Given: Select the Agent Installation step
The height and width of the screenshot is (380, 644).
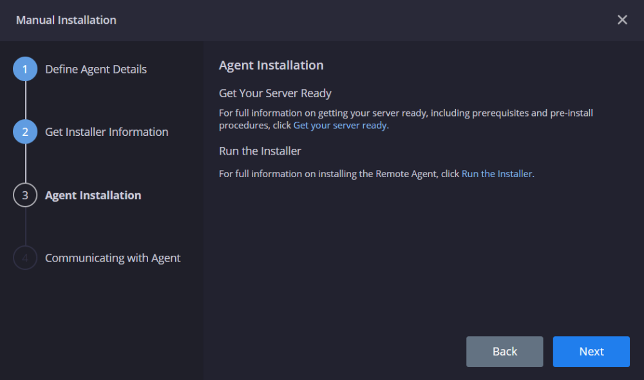Looking at the screenshot, I should 93,195.
